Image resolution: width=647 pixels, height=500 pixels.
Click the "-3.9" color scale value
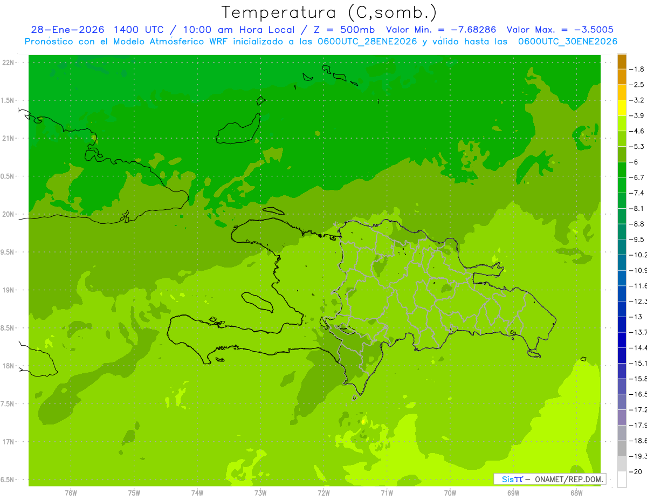(x=637, y=115)
